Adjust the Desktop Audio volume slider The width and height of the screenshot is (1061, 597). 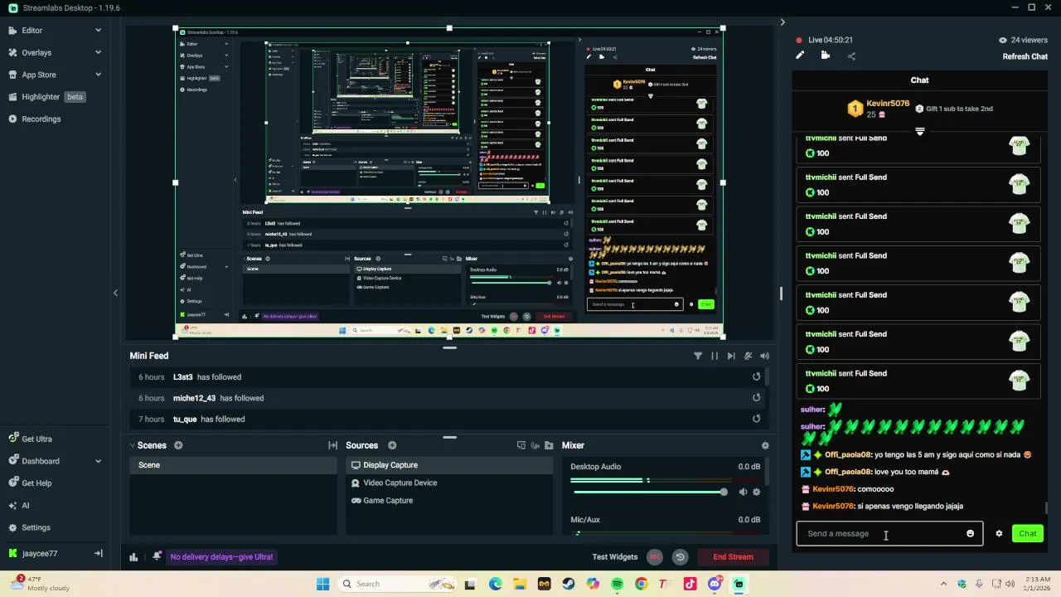[x=651, y=492]
